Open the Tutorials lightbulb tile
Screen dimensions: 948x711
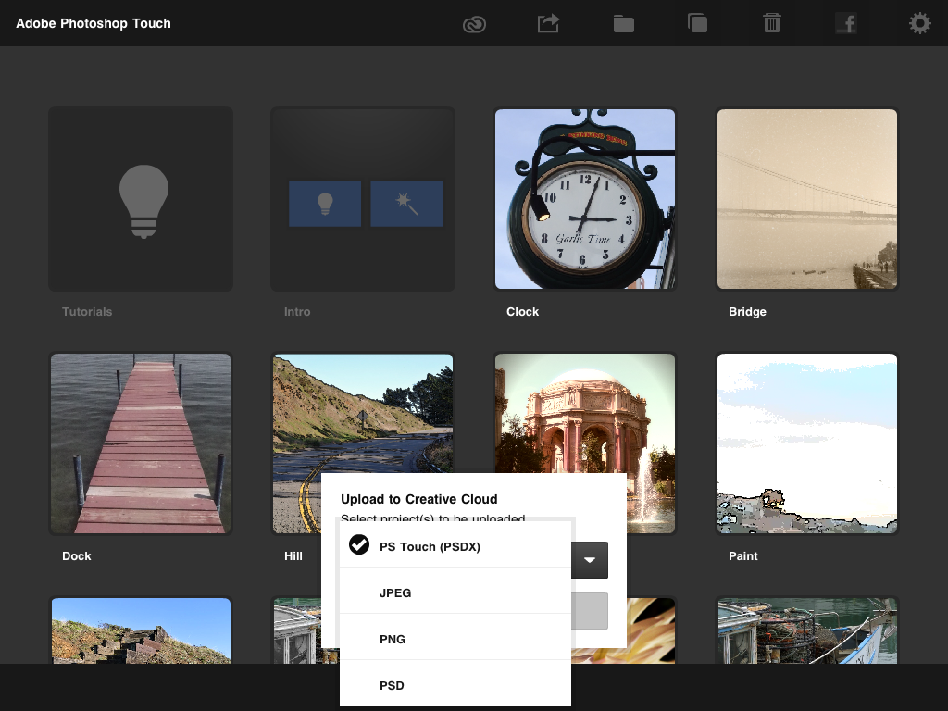(x=141, y=199)
